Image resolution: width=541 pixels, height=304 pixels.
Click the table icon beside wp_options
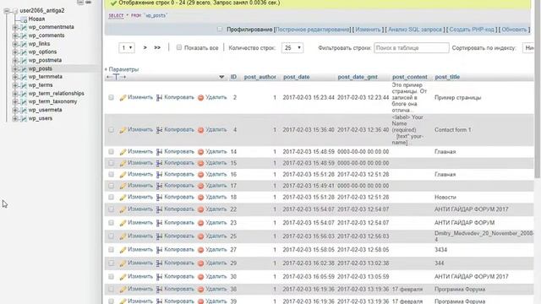[x=24, y=52]
